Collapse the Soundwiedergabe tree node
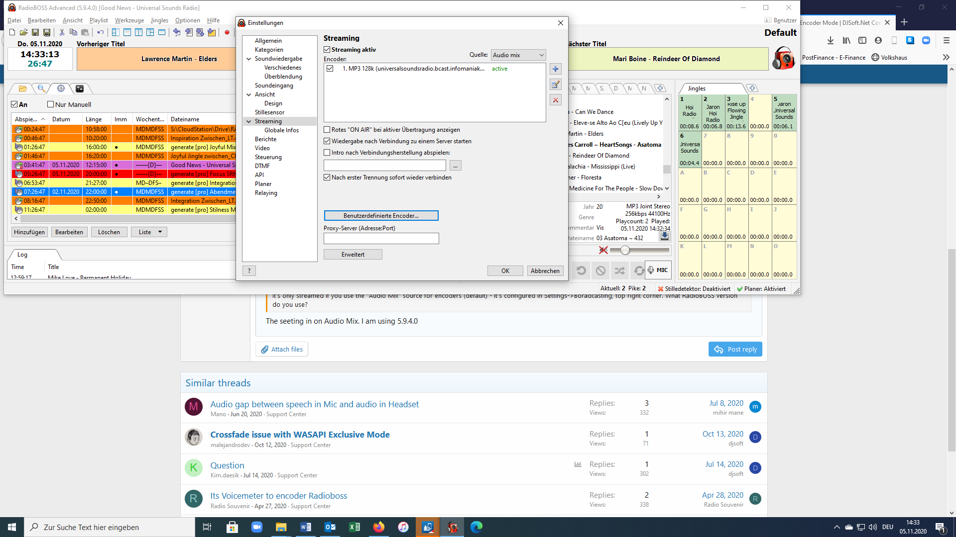 coord(248,59)
